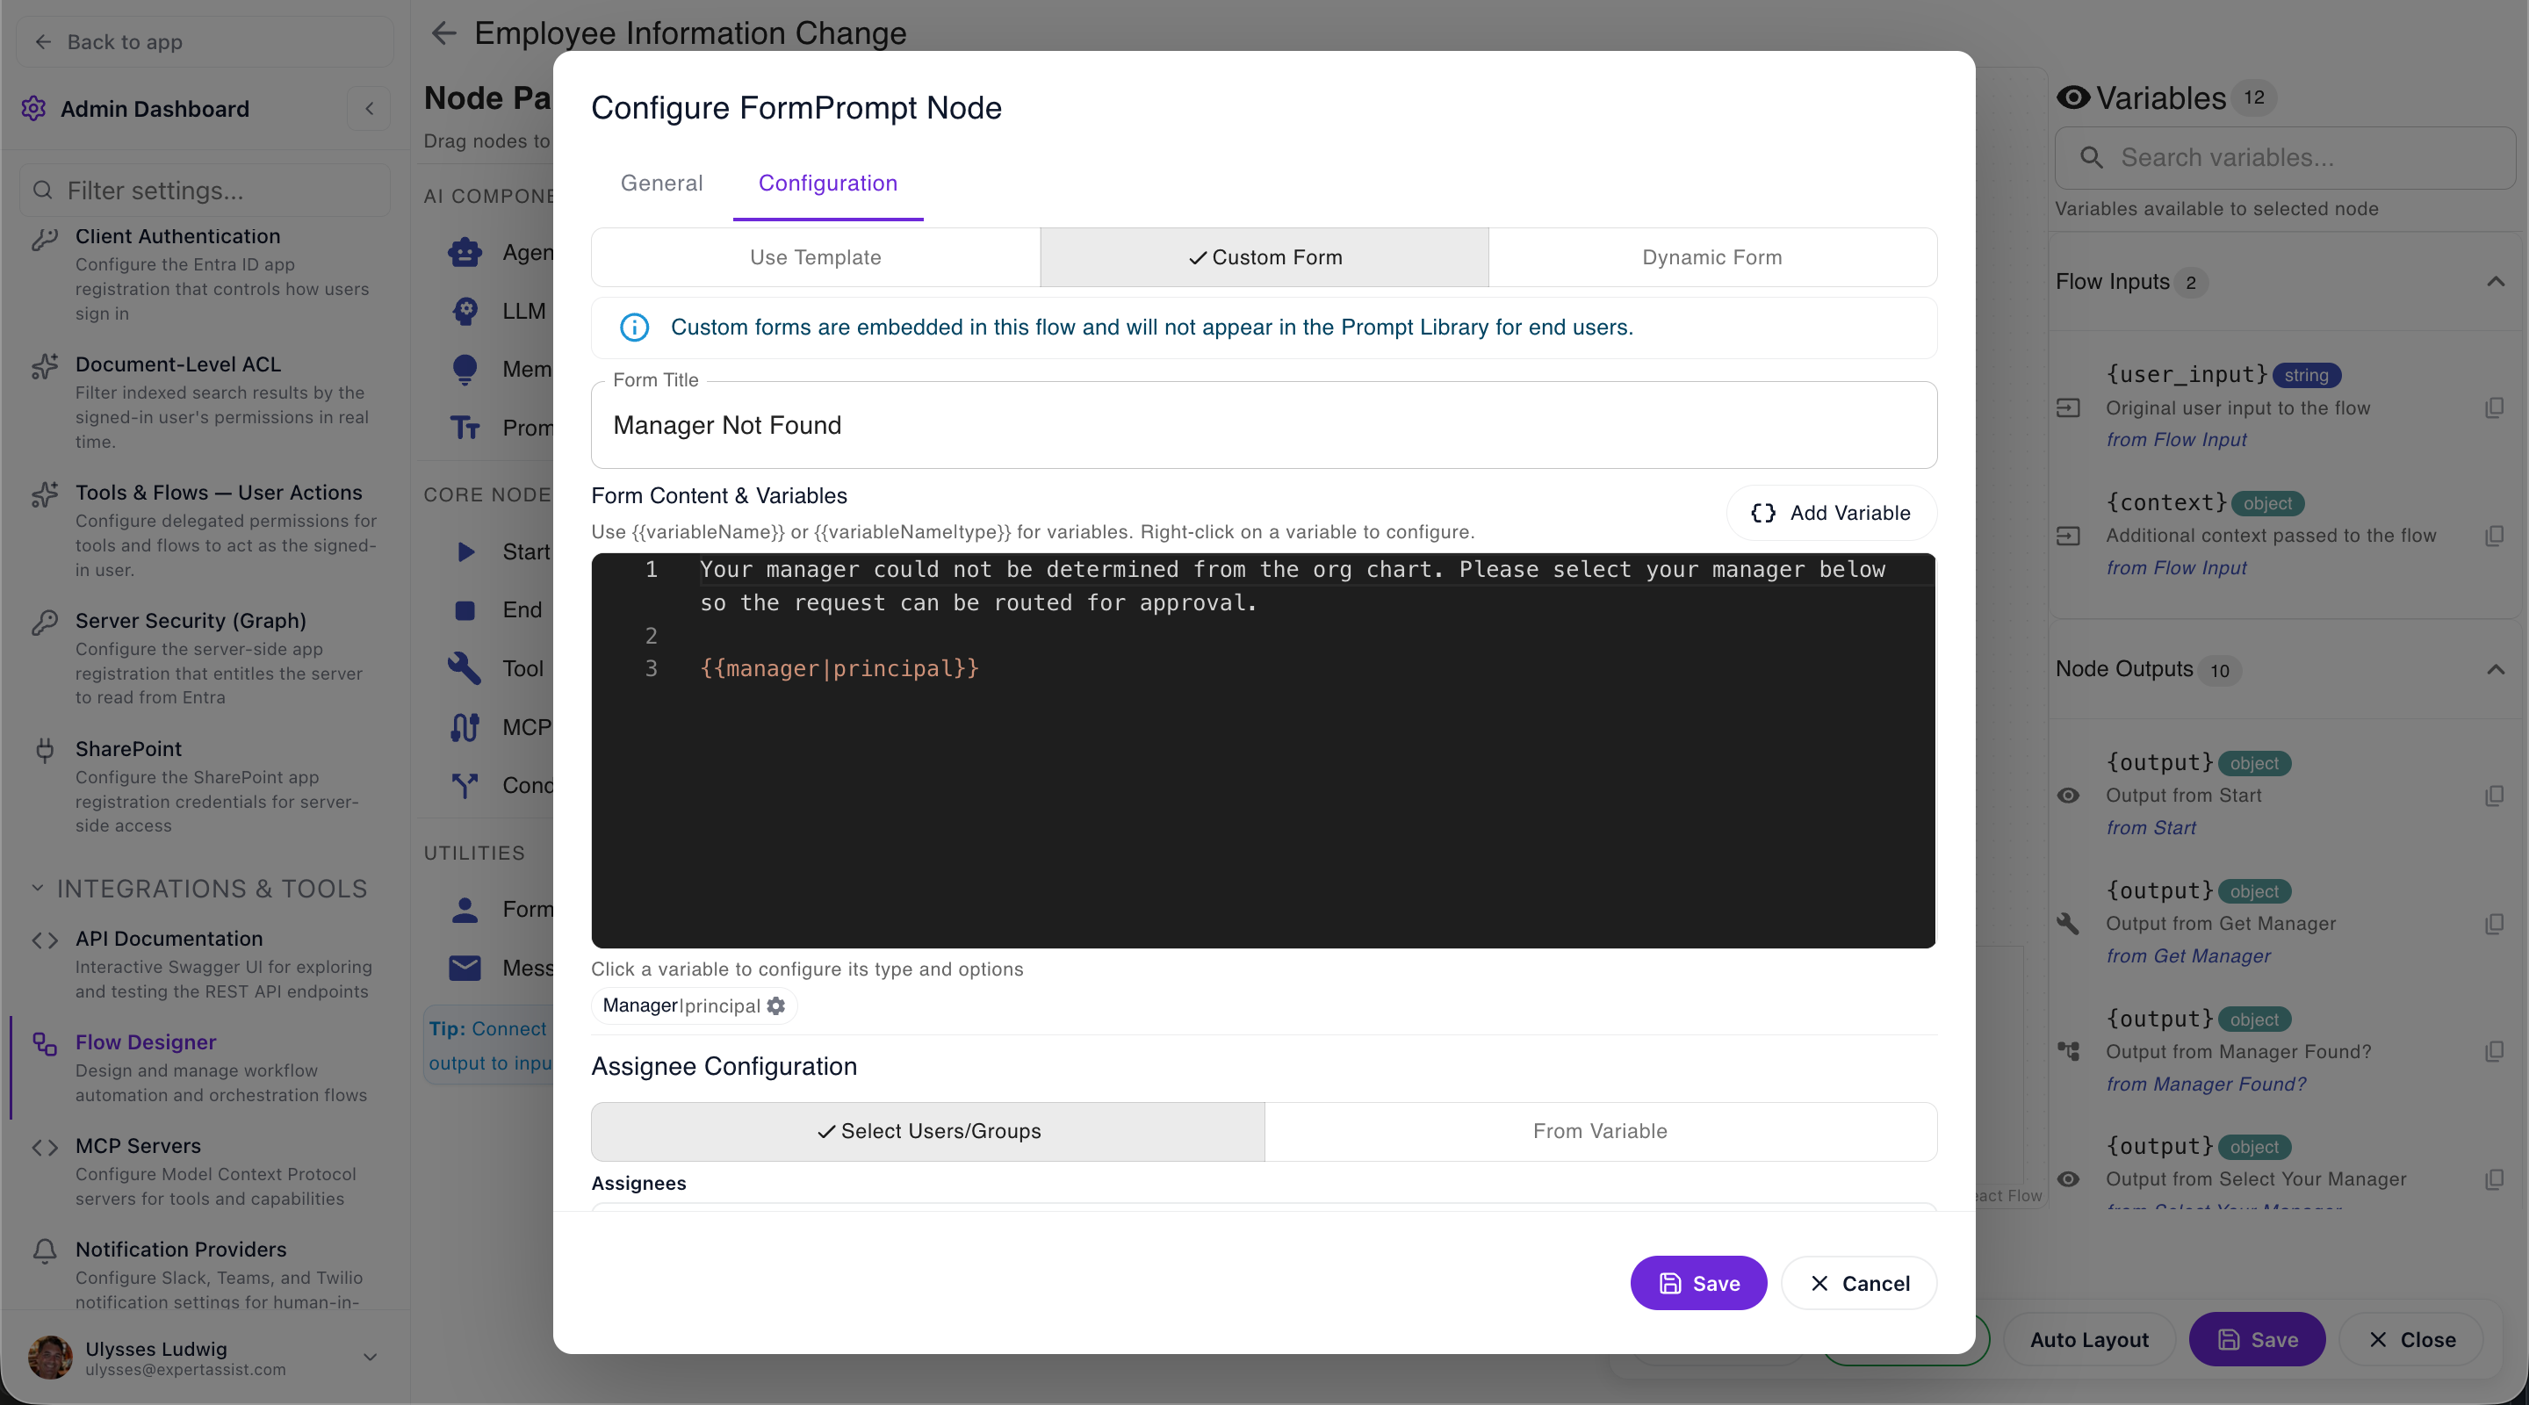This screenshot has width=2529, height=1405.
Task: Toggle eye icon for Output from Select Your Manager
Action: [x=2069, y=1179]
